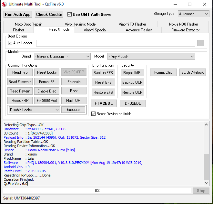Viewport: 213px width, 204px height.
Task: Click the Payload Info log line
Action: [55, 137]
